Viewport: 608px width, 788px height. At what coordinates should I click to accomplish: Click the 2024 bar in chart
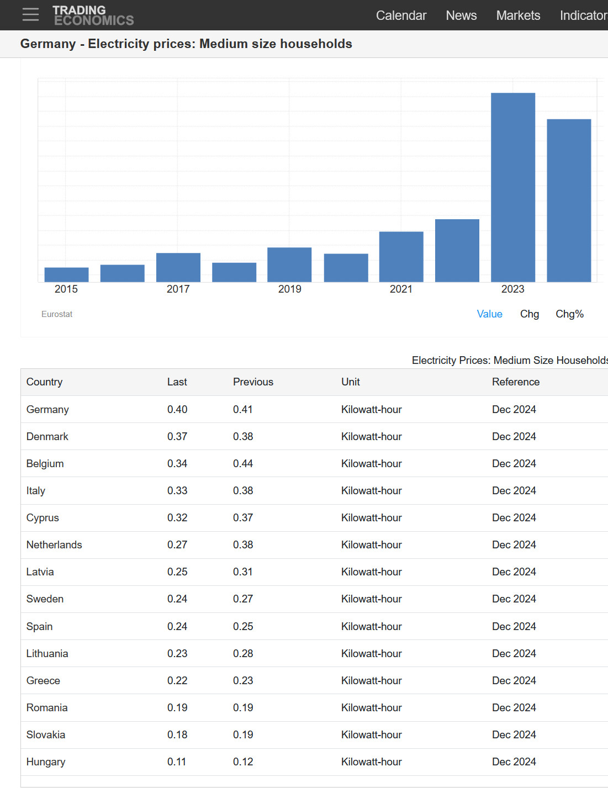click(x=569, y=200)
